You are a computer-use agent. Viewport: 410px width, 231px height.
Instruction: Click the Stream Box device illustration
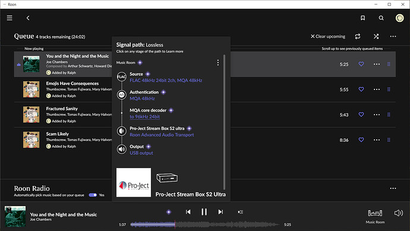pyautogui.click(x=167, y=178)
